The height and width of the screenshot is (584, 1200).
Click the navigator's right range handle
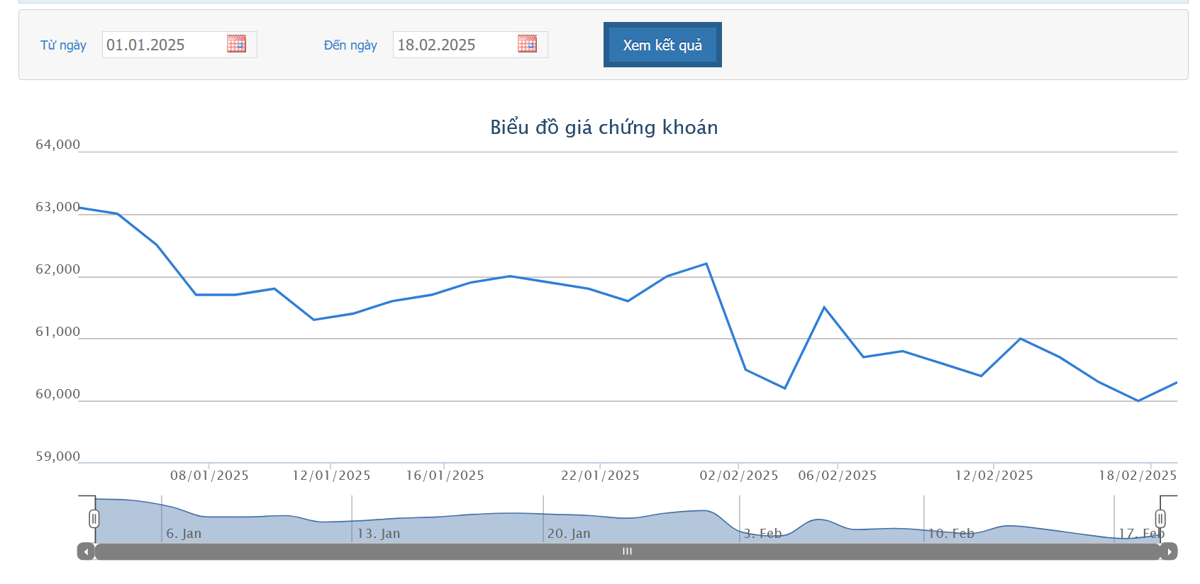[1160, 519]
